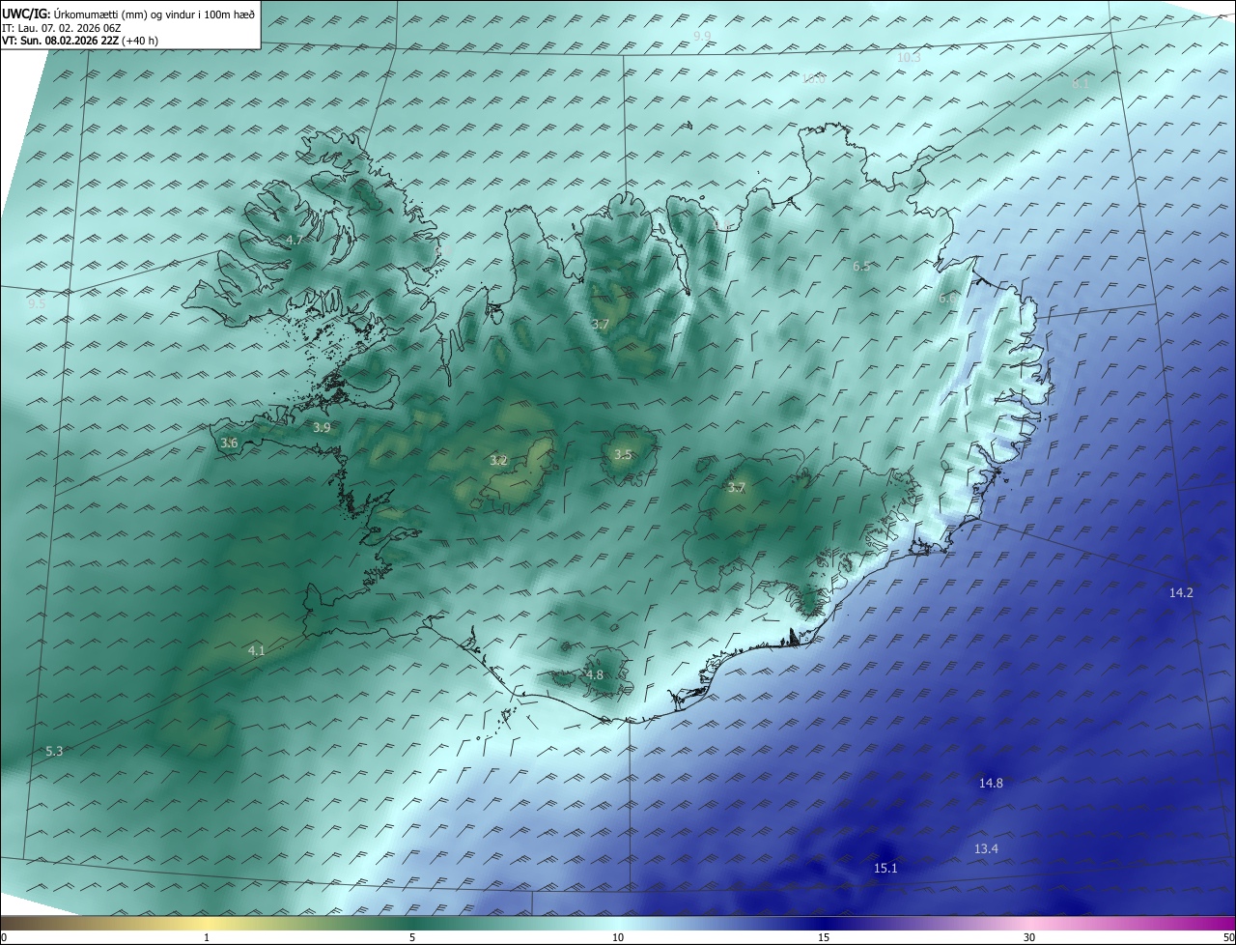Click the 13.4 value on the map
The height and width of the screenshot is (945, 1236).
click(986, 849)
